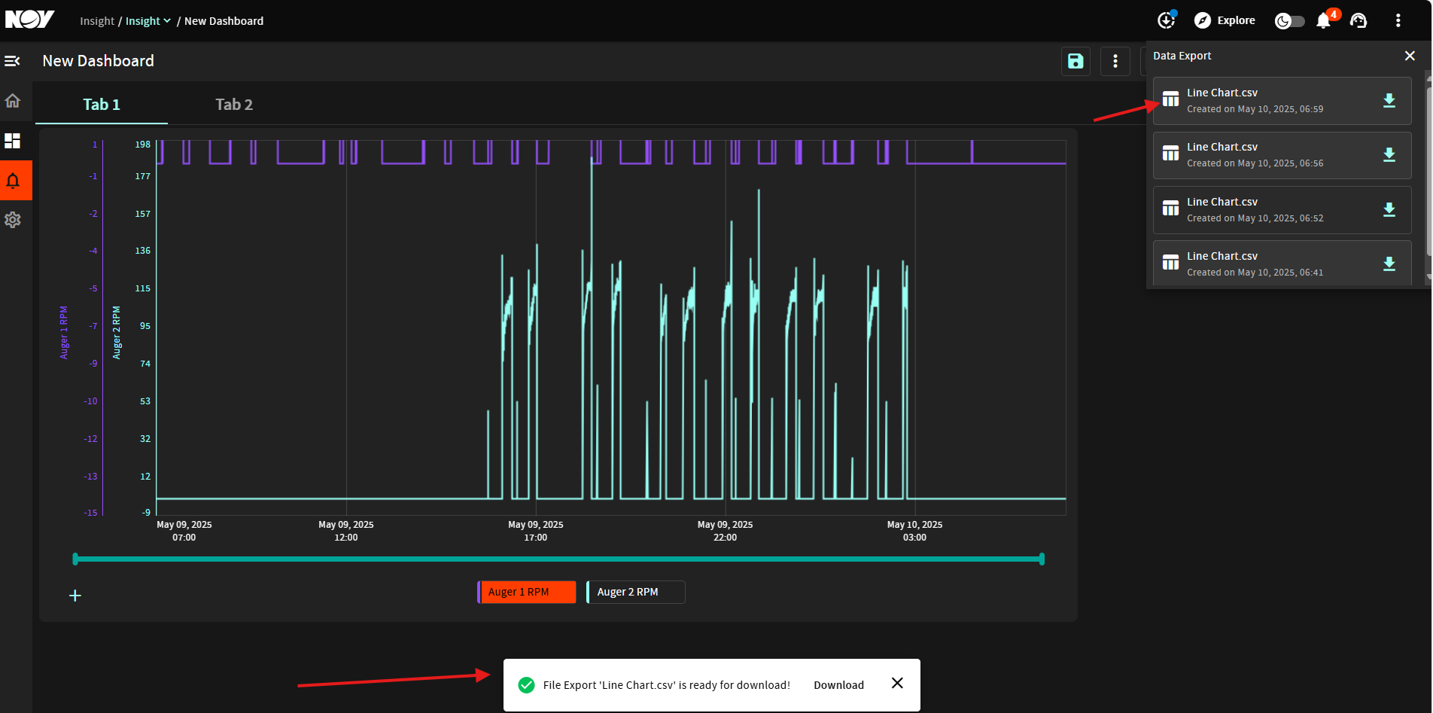1433x713 pixels.
Task: Click the Data Export panel scrollbar
Action: [1428, 173]
